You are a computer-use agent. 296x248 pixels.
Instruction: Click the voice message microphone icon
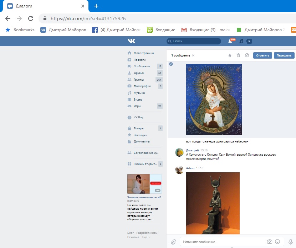coord(291,242)
